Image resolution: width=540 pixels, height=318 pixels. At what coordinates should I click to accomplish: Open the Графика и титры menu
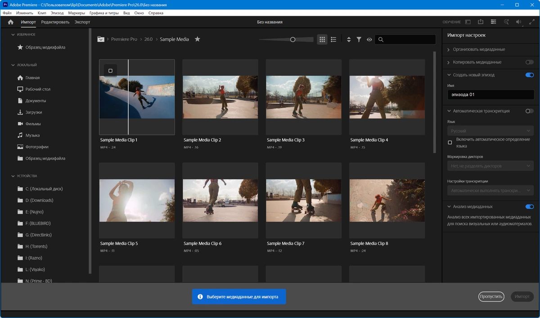pos(104,13)
